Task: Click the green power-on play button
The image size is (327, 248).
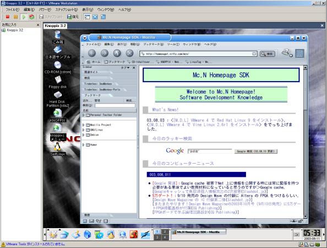Action: tap(24, 17)
